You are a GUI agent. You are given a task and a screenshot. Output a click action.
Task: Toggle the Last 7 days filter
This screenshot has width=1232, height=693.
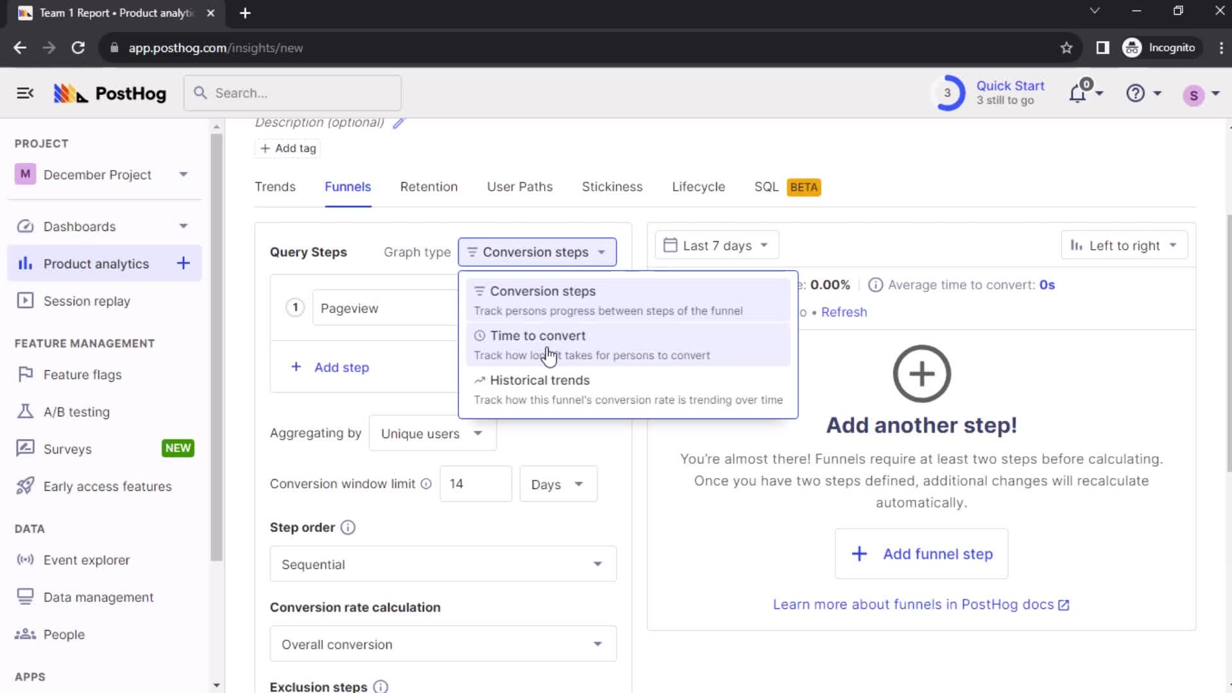717,245
